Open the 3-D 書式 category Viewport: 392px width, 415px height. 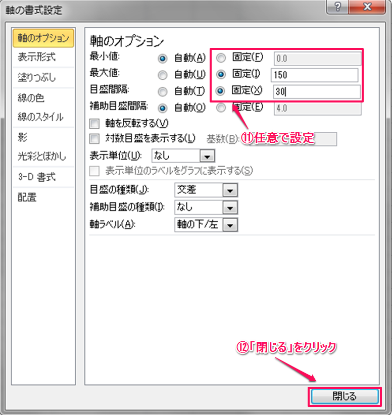[37, 177]
